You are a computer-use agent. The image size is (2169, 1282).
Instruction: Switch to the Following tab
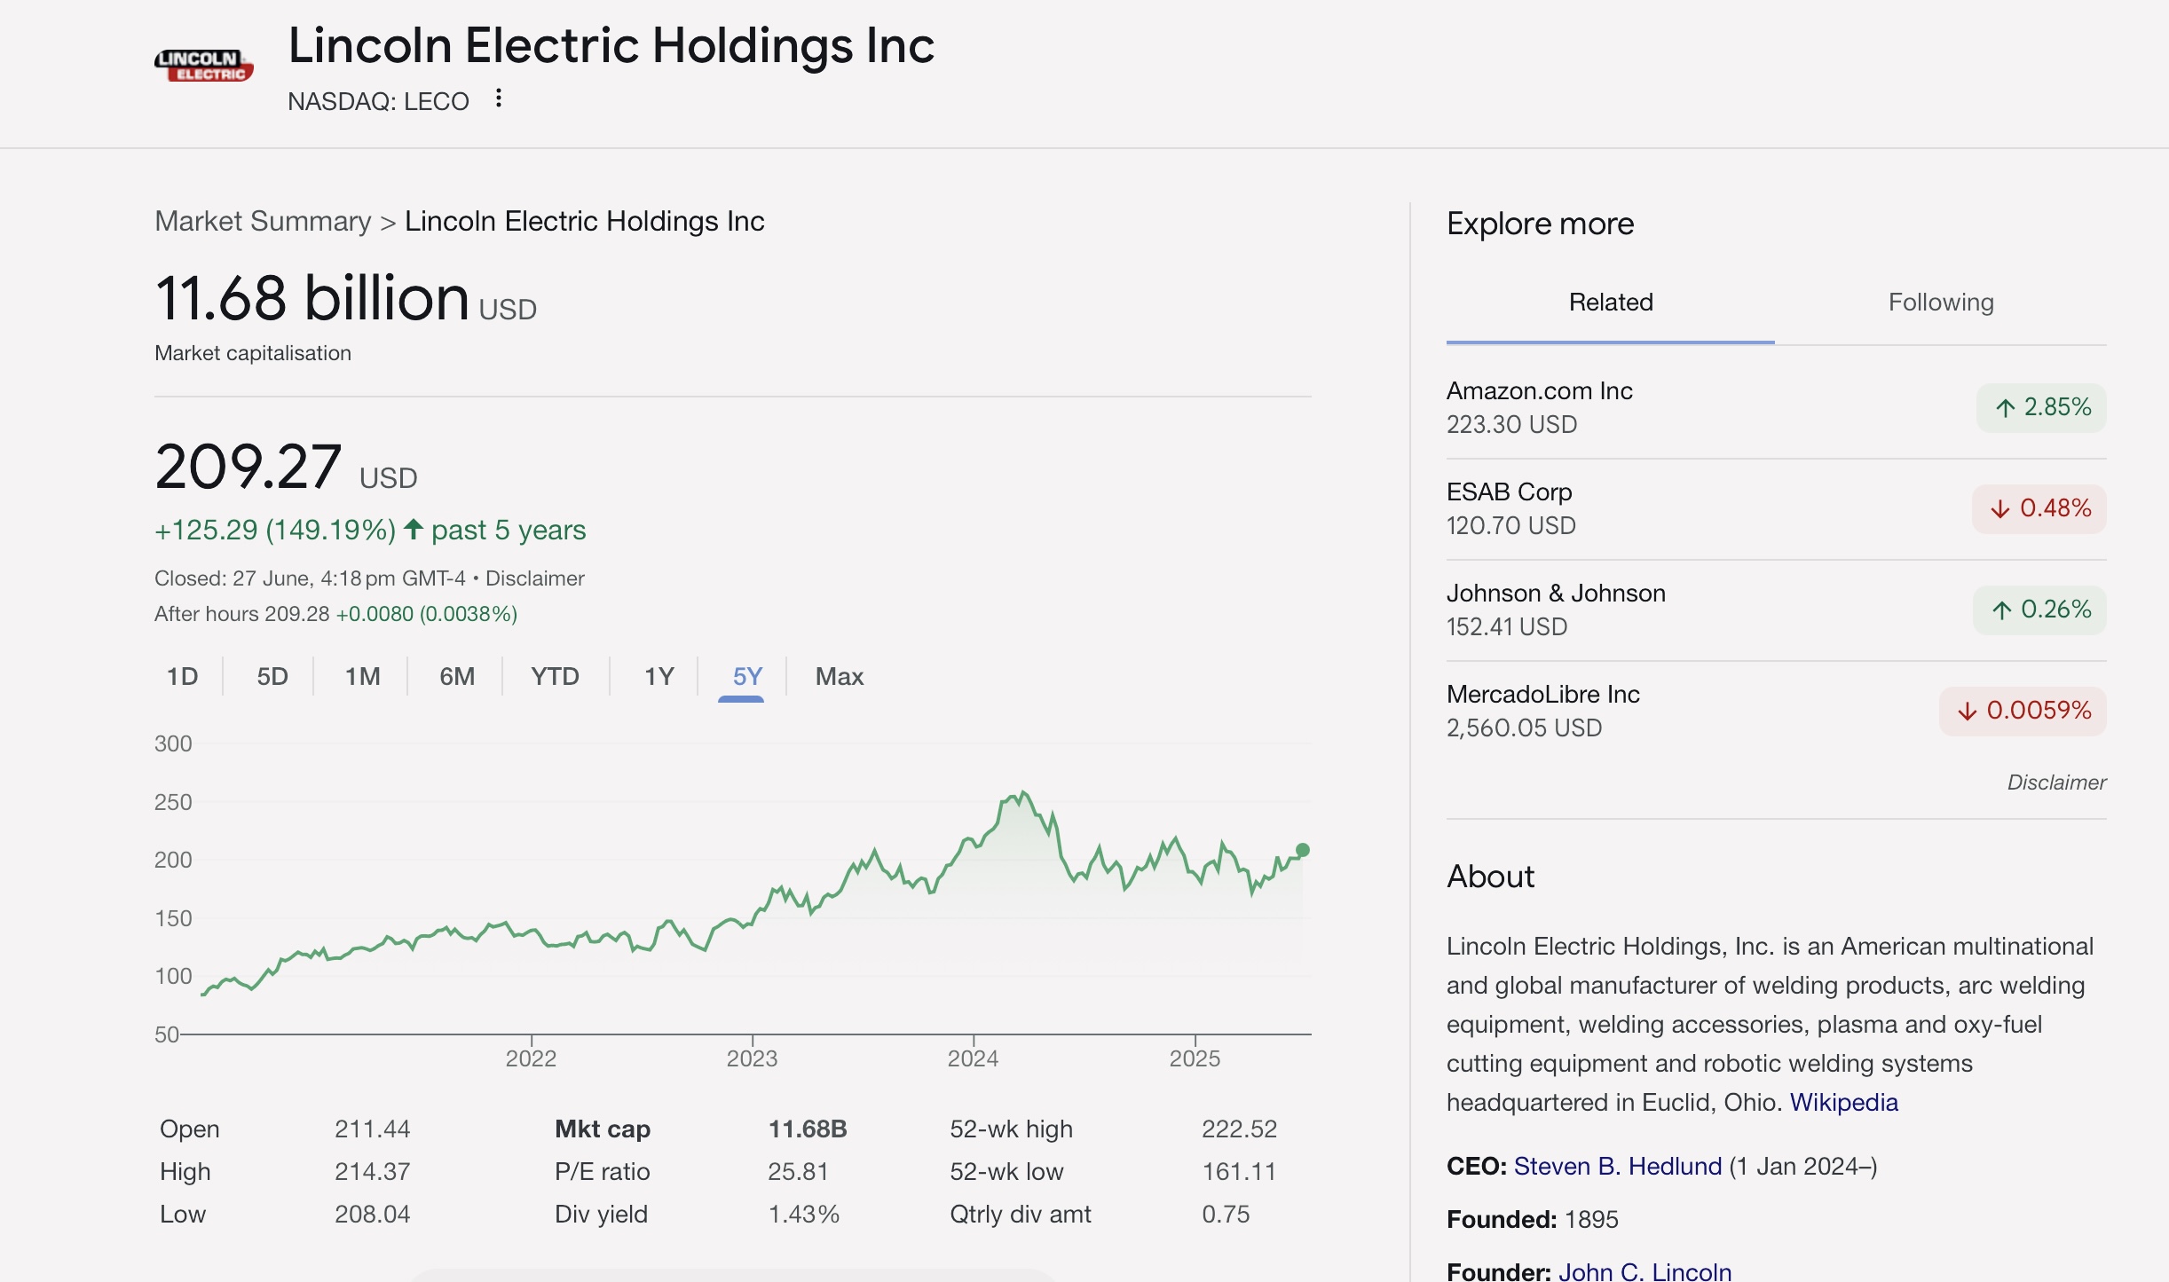[x=1941, y=303]
